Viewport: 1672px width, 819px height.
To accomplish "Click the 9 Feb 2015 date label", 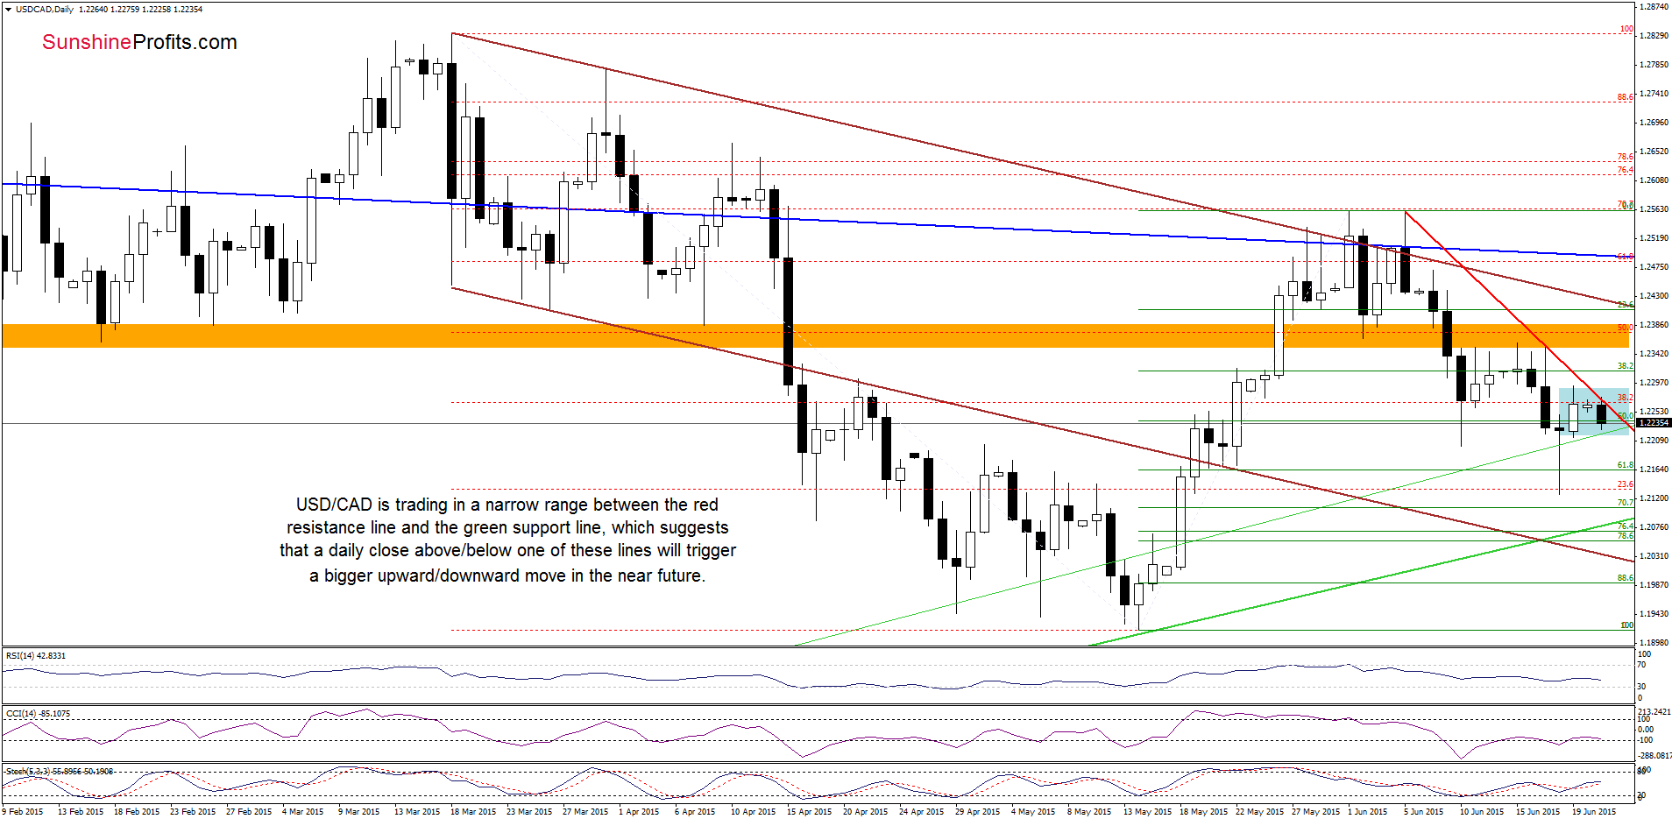I will coord(23,811).
